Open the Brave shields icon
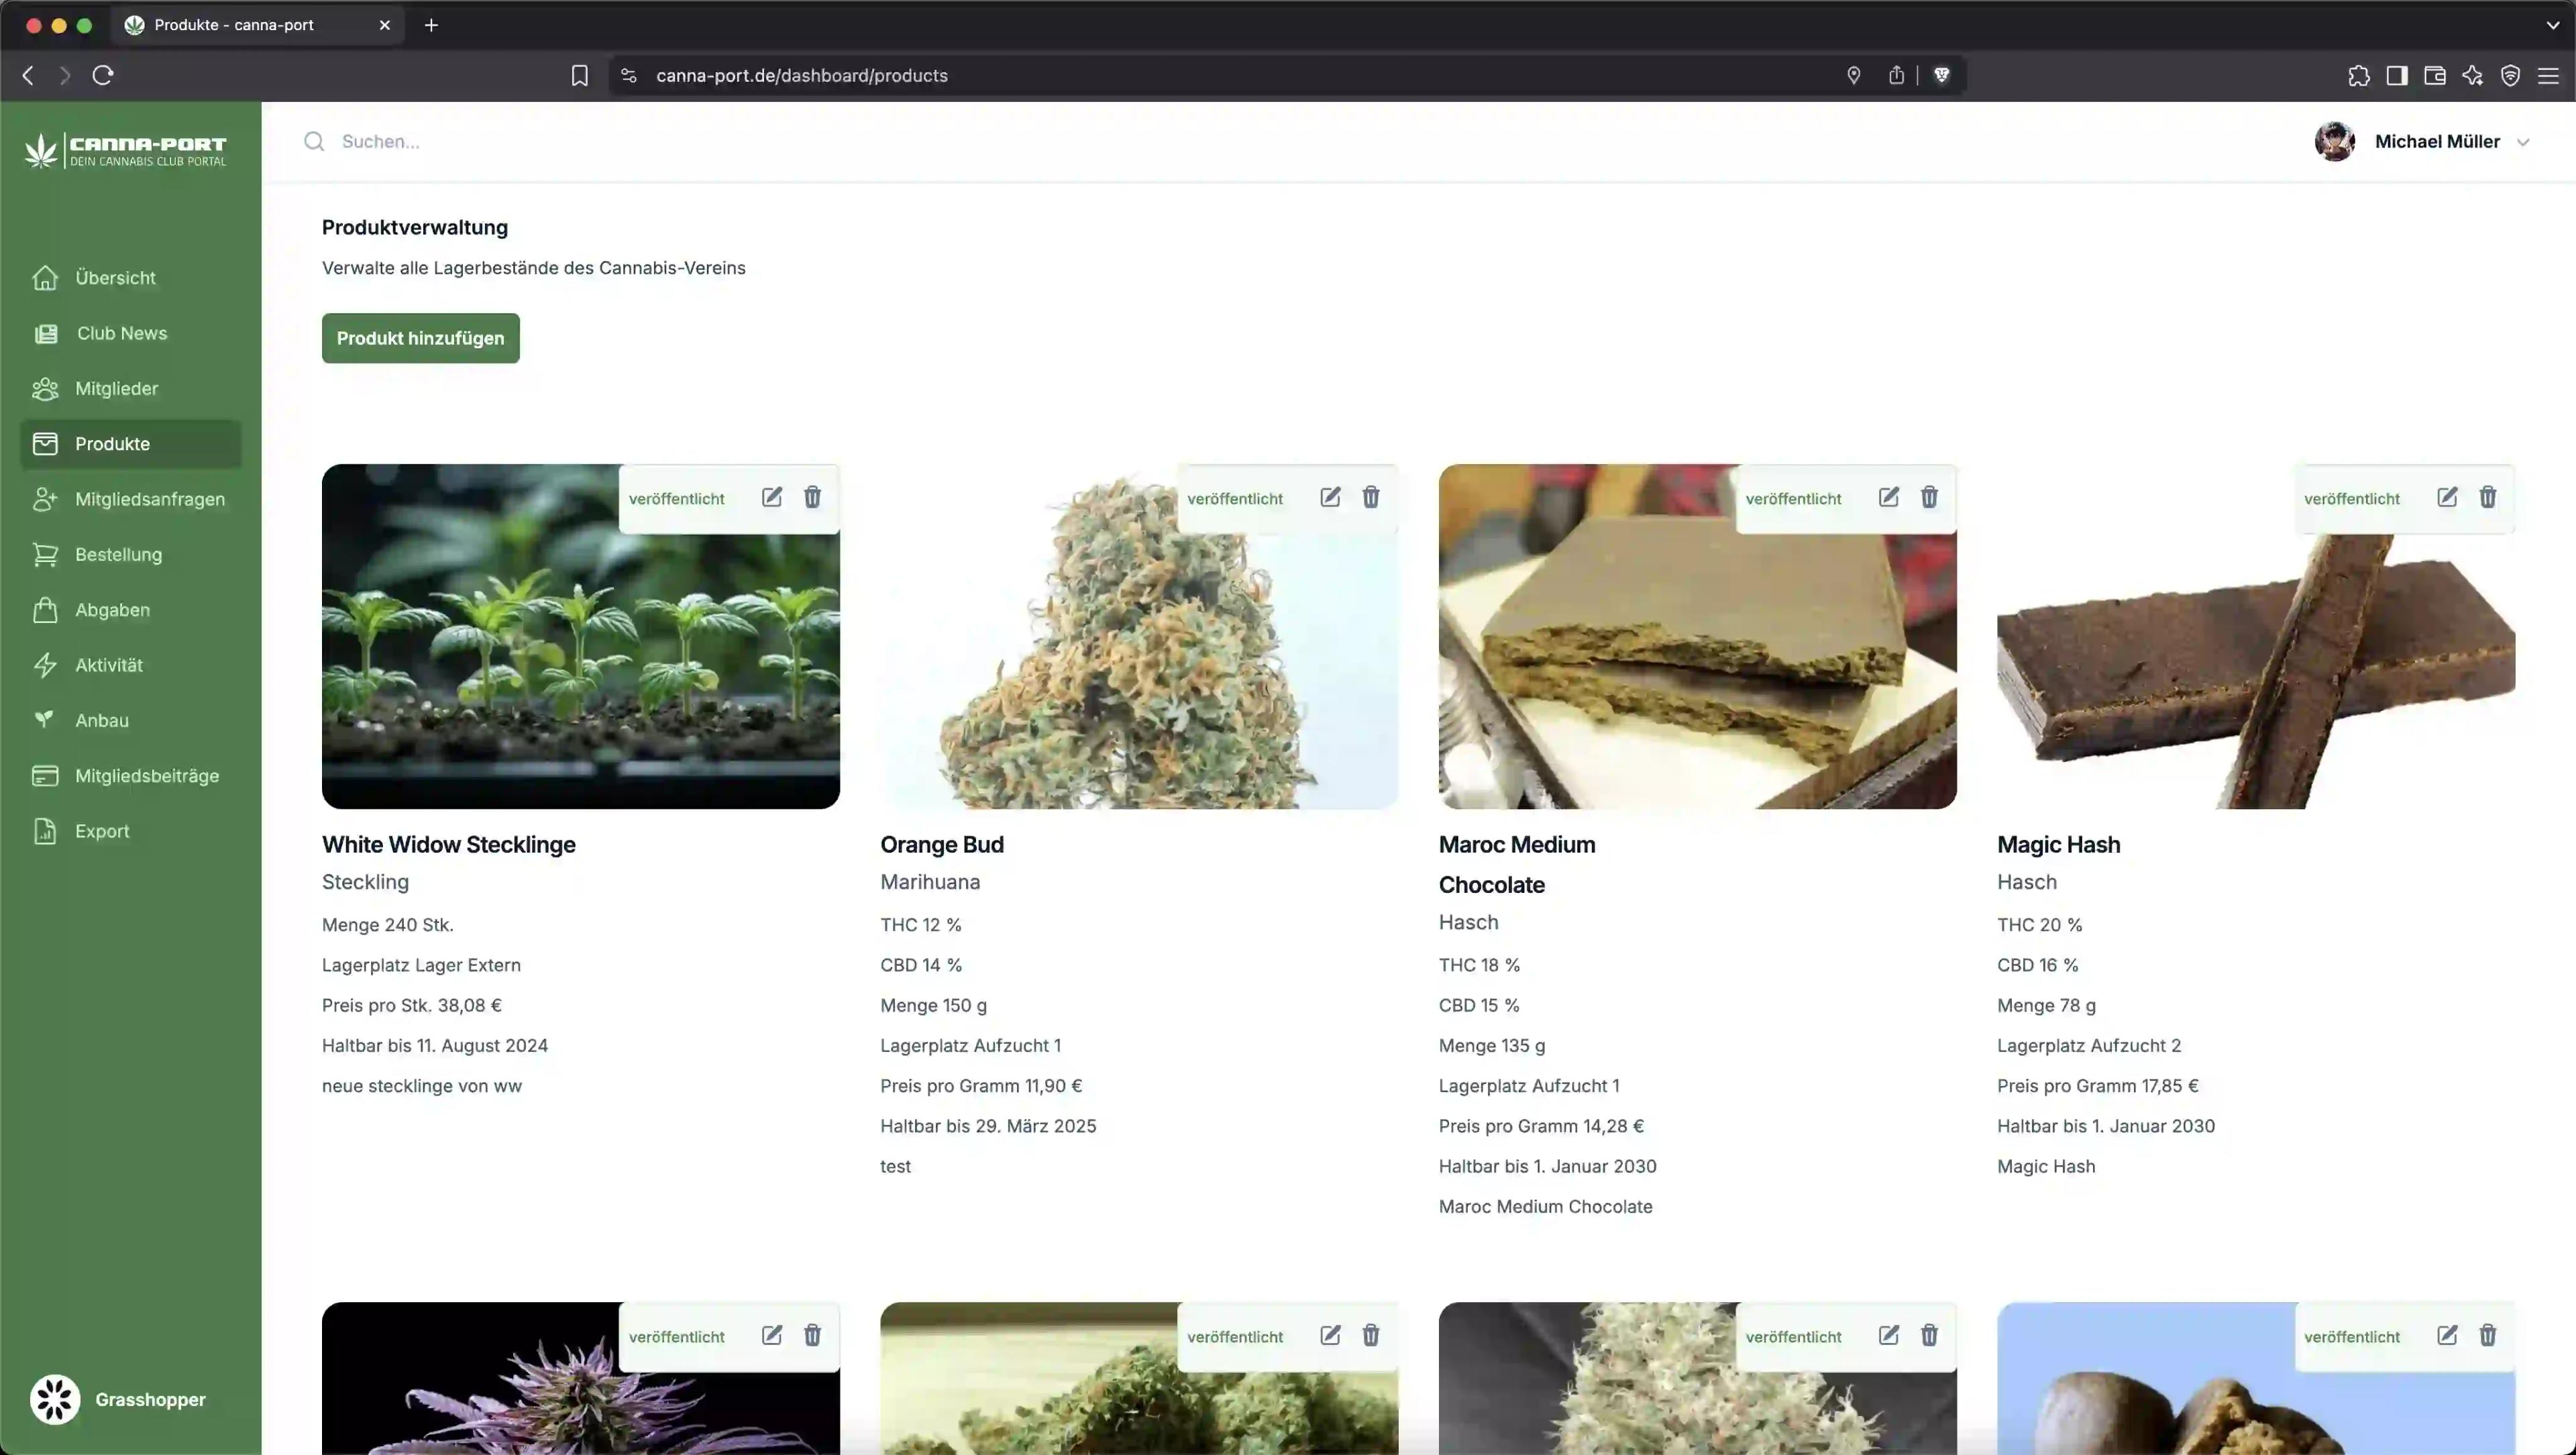 click(x=1942, y=75)
